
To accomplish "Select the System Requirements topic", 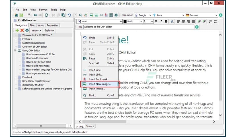I will (x=33, y=43).
